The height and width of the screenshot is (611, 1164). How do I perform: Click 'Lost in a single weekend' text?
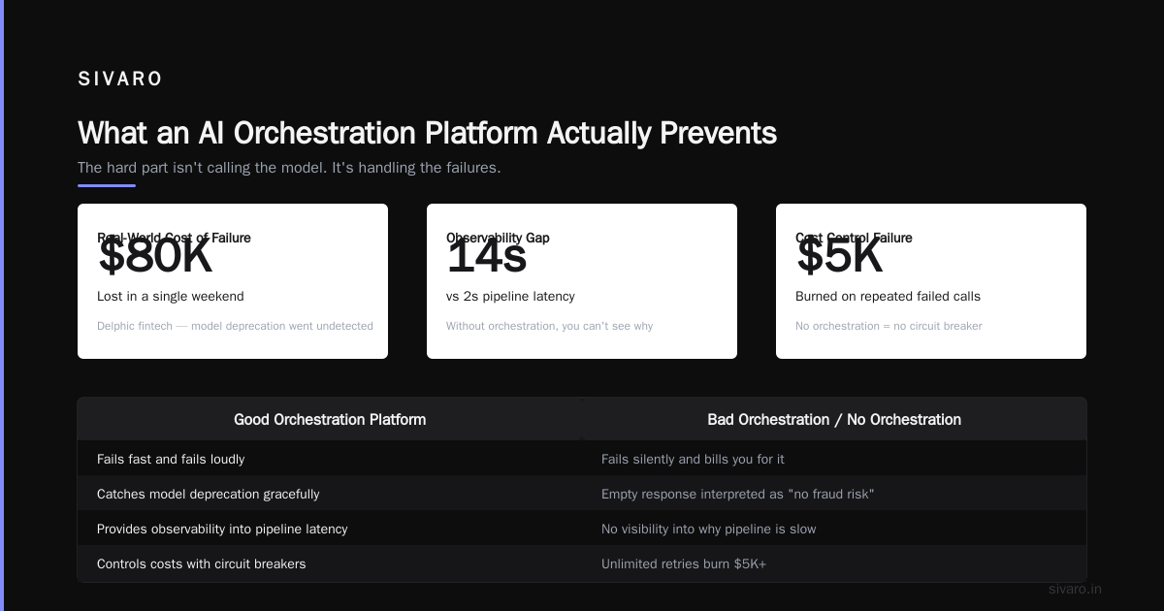(x=171, y=296)
